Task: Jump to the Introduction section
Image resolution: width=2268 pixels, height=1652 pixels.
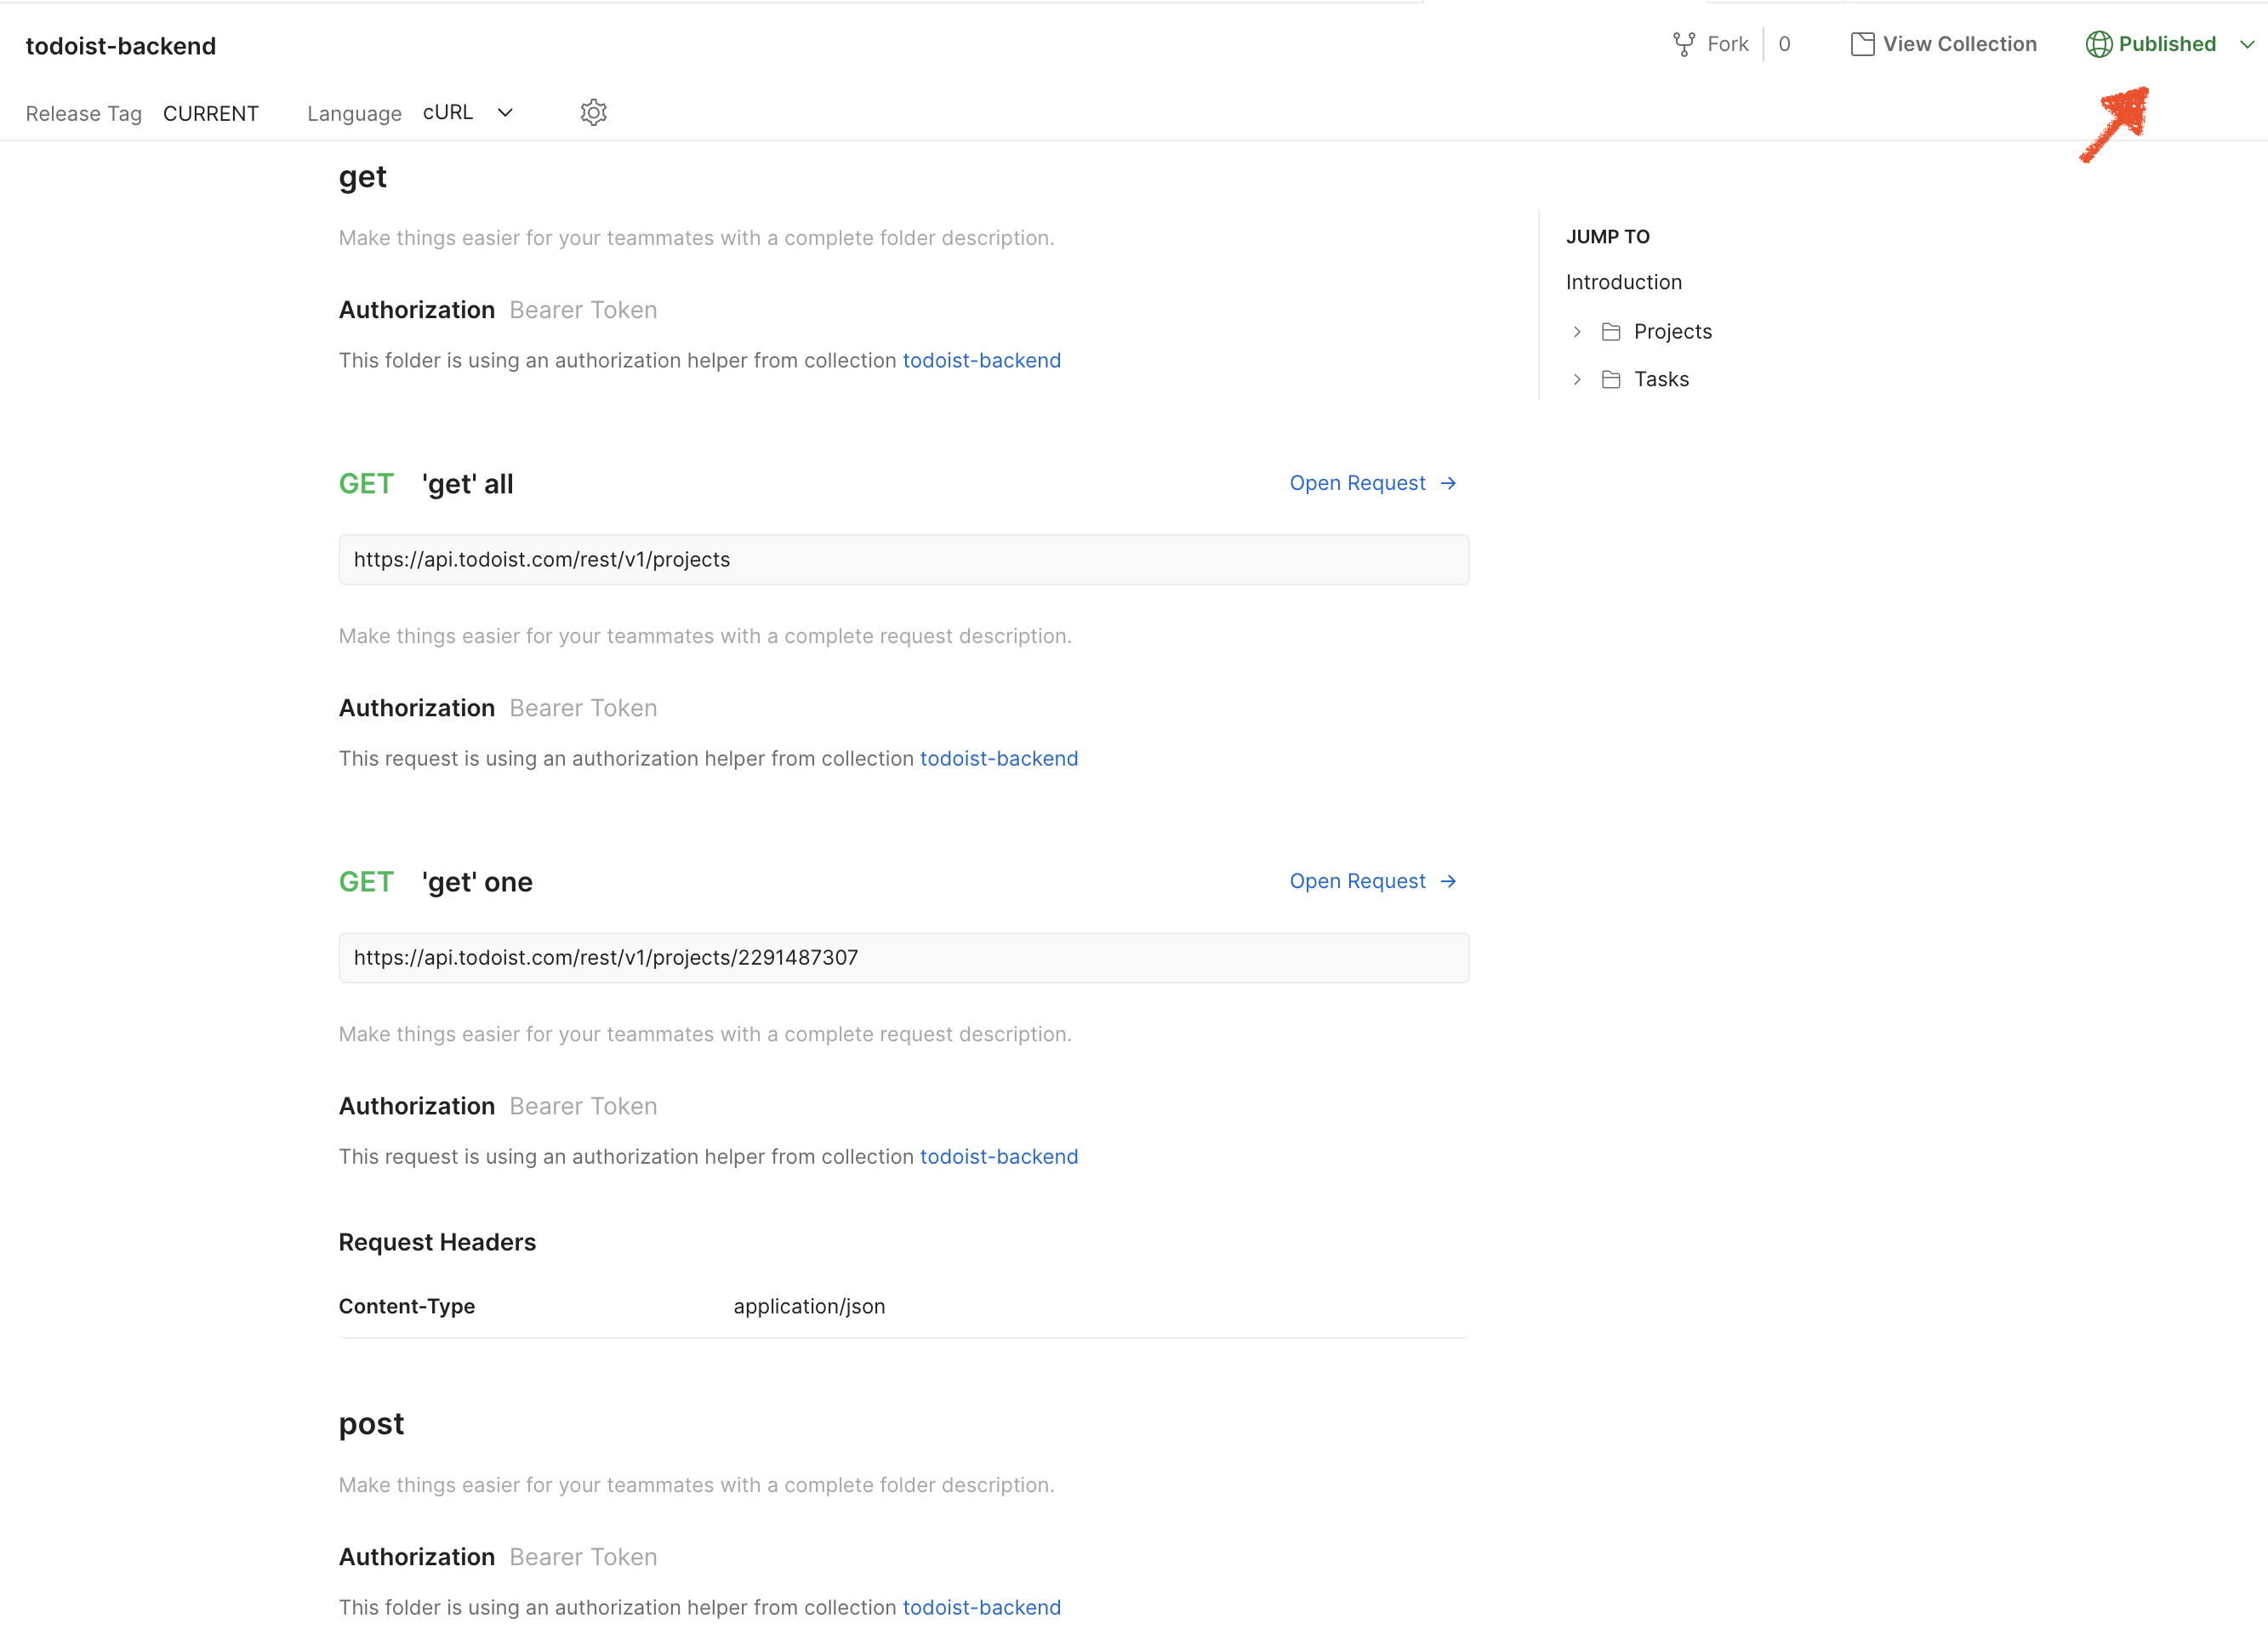Action: [x=1623, y=282]
